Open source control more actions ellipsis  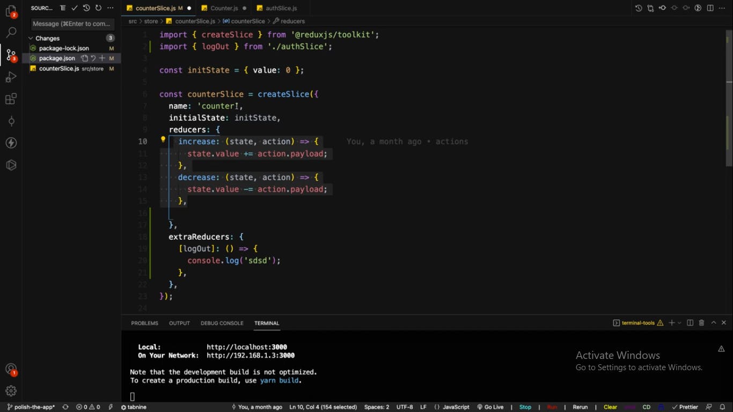111,8
